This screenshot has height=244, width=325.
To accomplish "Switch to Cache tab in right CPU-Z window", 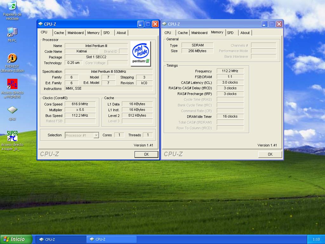I will coord(182,33).
